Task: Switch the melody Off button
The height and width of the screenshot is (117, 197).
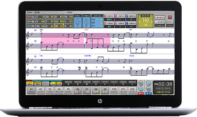Action: 140,89
